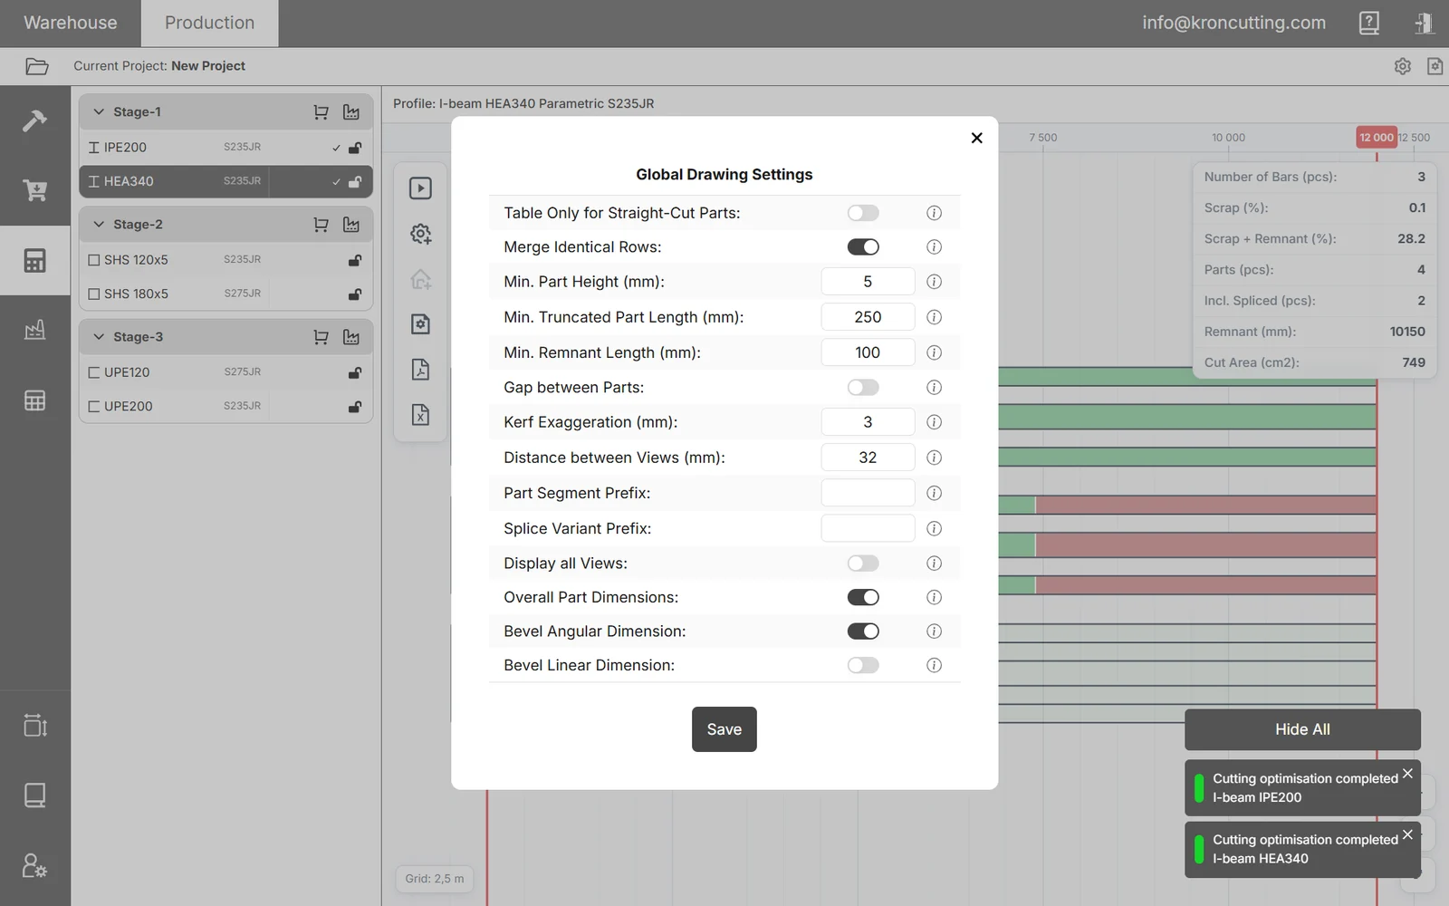Click the machine layout icon in sidebar
1449x906 pixels.
(x=34, y=725)
